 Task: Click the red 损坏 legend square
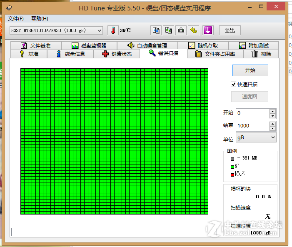(232, 175)
